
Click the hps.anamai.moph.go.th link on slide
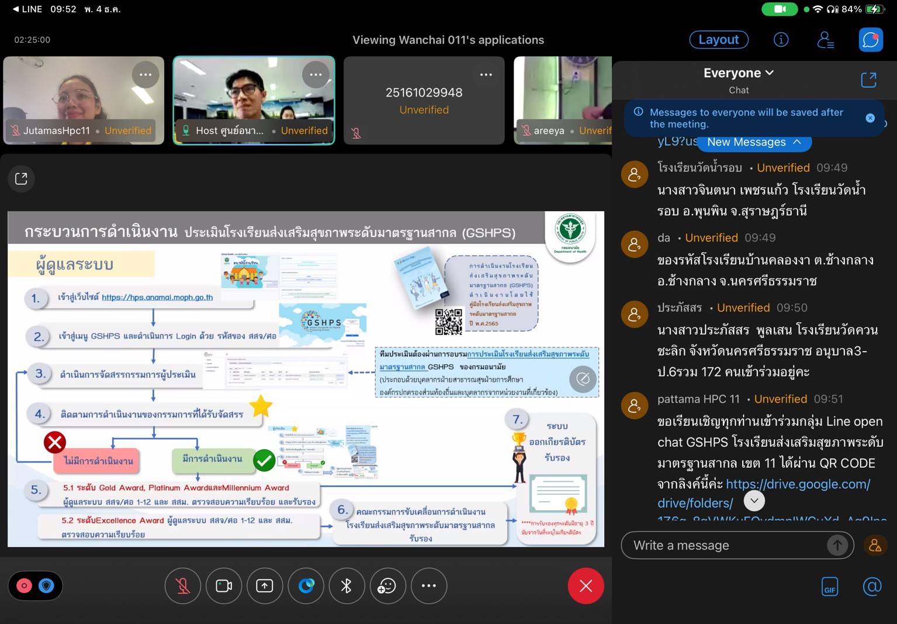[x=157, y=297]
